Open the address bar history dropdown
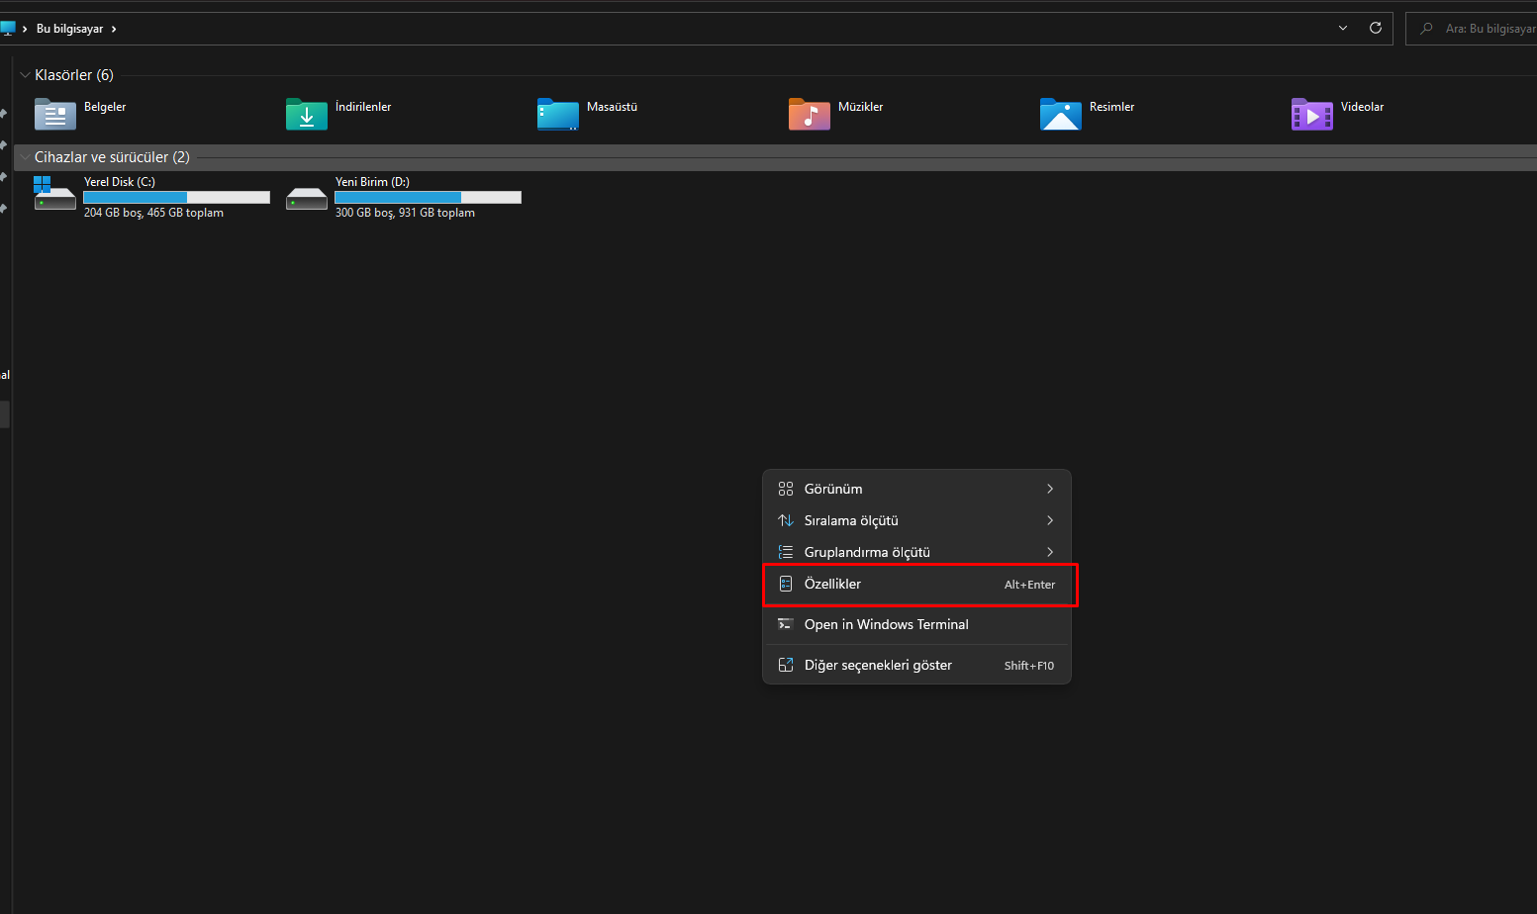 (x=1343, y=28)
